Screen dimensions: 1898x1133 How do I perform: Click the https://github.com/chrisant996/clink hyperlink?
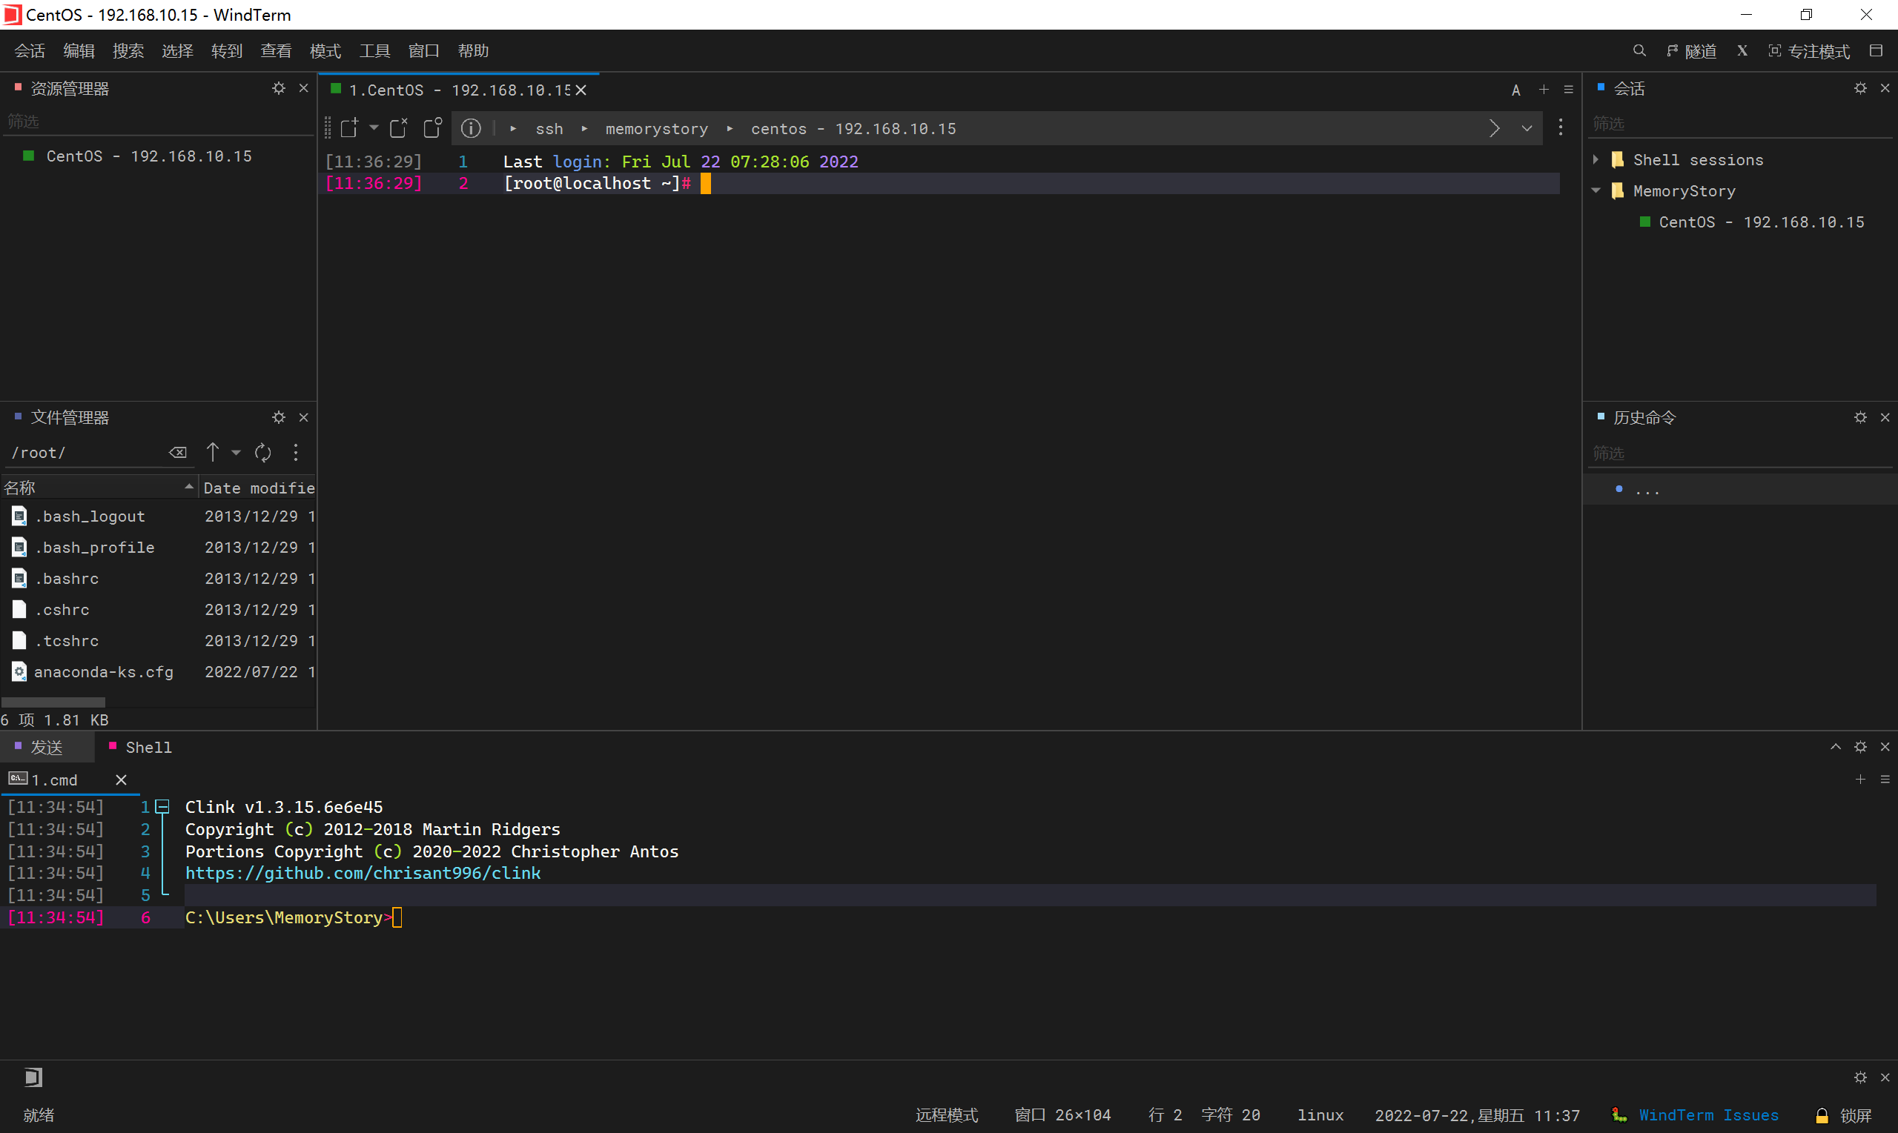pyautogui.click(x=362, y=873)
